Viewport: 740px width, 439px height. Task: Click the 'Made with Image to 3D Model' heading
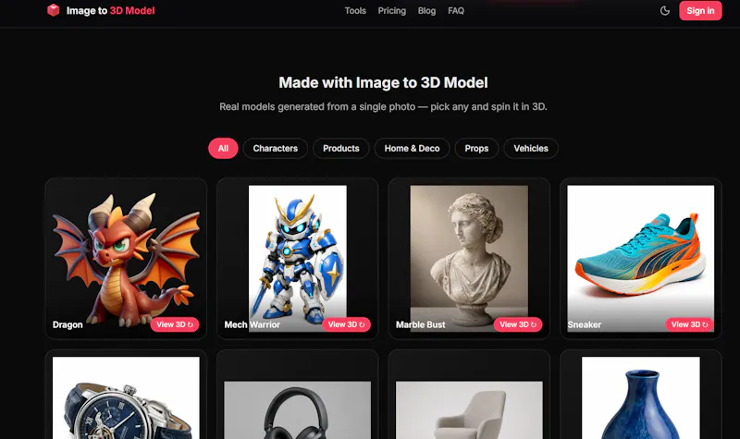(x=383, y=82)
